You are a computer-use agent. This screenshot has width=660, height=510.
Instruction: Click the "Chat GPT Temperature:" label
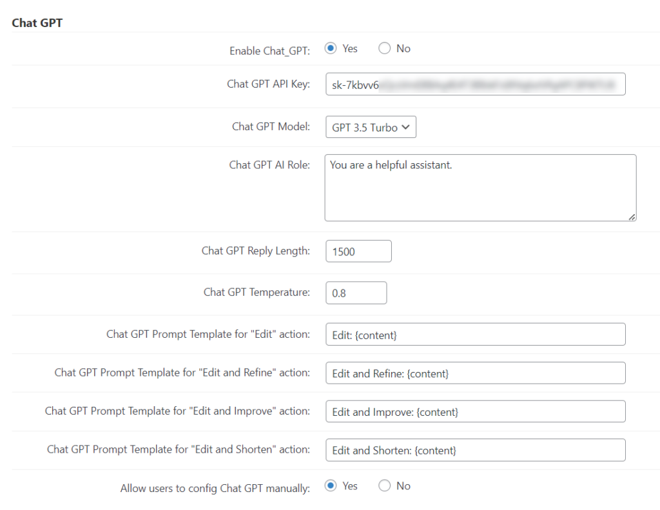coord(257,292)
